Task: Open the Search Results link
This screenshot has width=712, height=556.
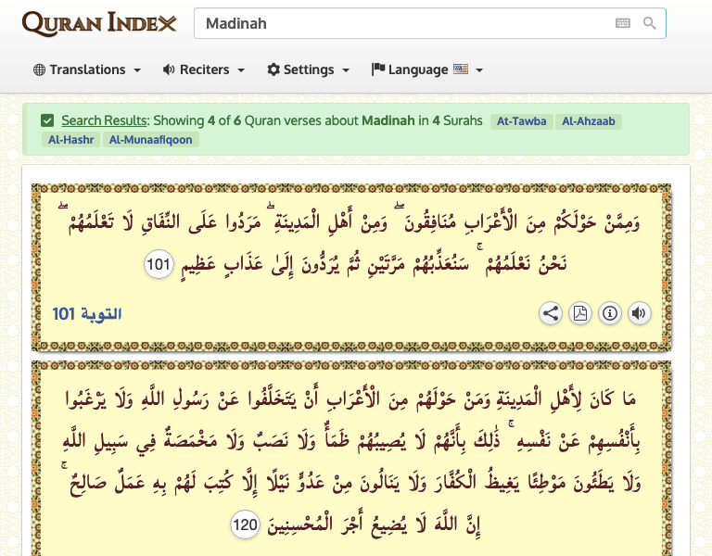Action: [104, 120]
